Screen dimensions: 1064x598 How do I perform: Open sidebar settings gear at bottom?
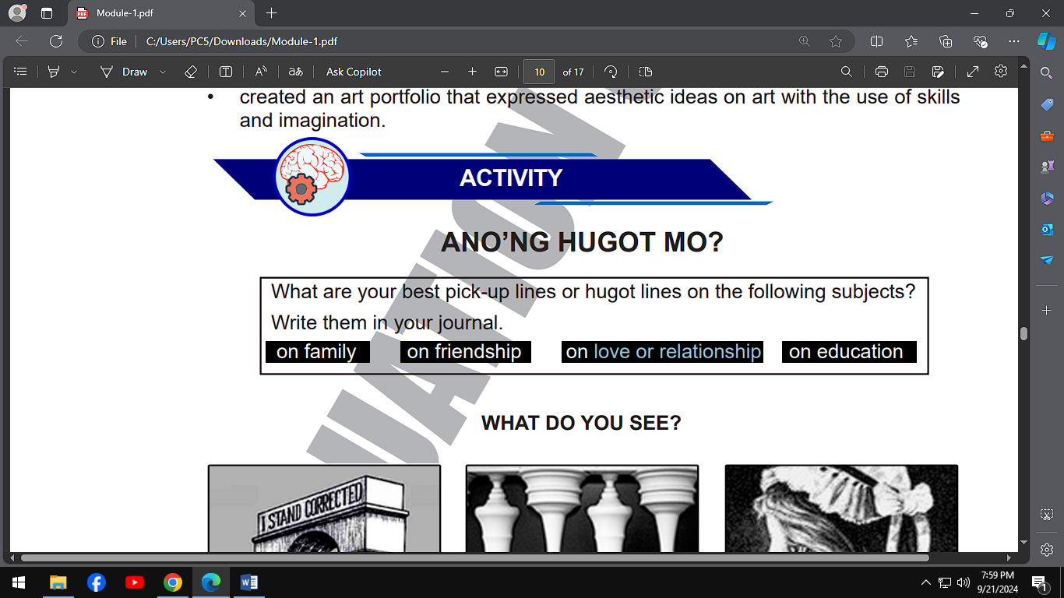coord(1047,549)
